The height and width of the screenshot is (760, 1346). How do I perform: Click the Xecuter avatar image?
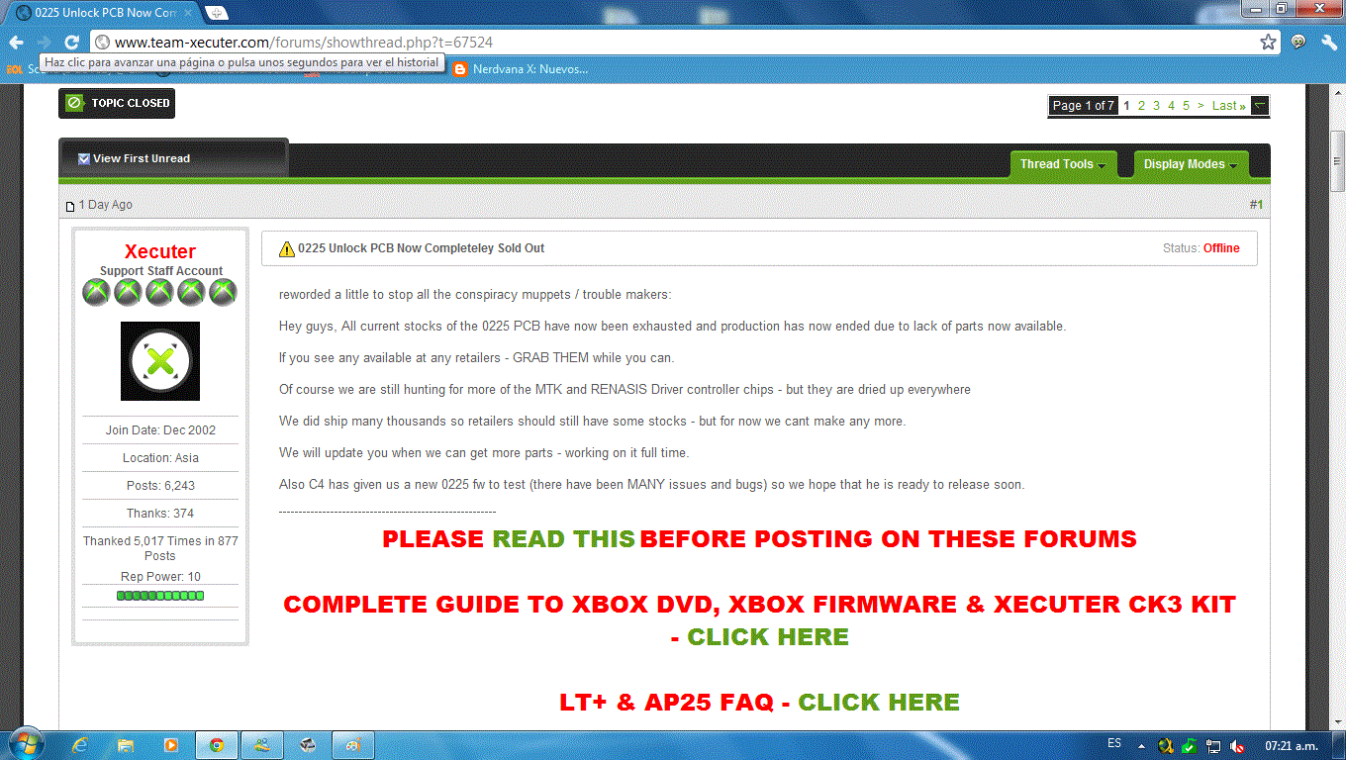(x=160, y=361)
